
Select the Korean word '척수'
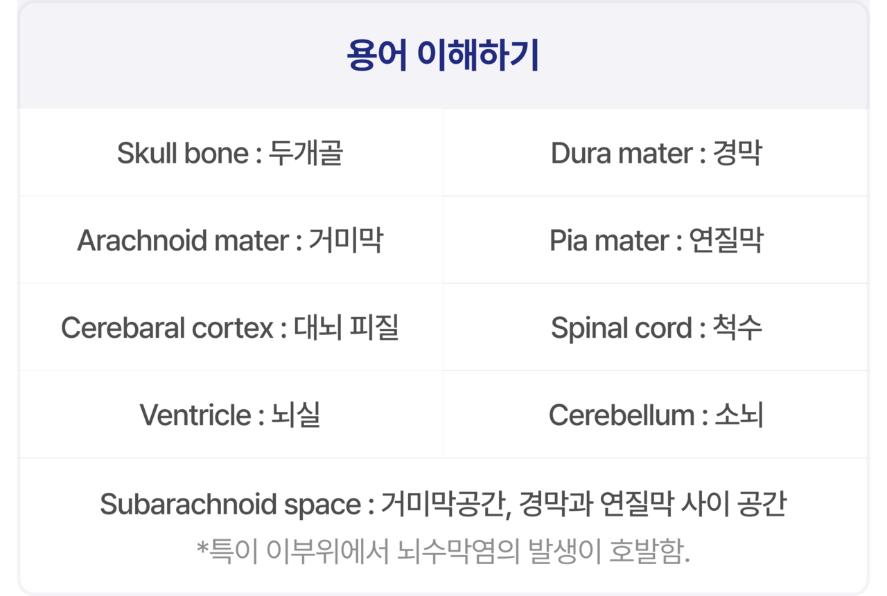(737, 327)
